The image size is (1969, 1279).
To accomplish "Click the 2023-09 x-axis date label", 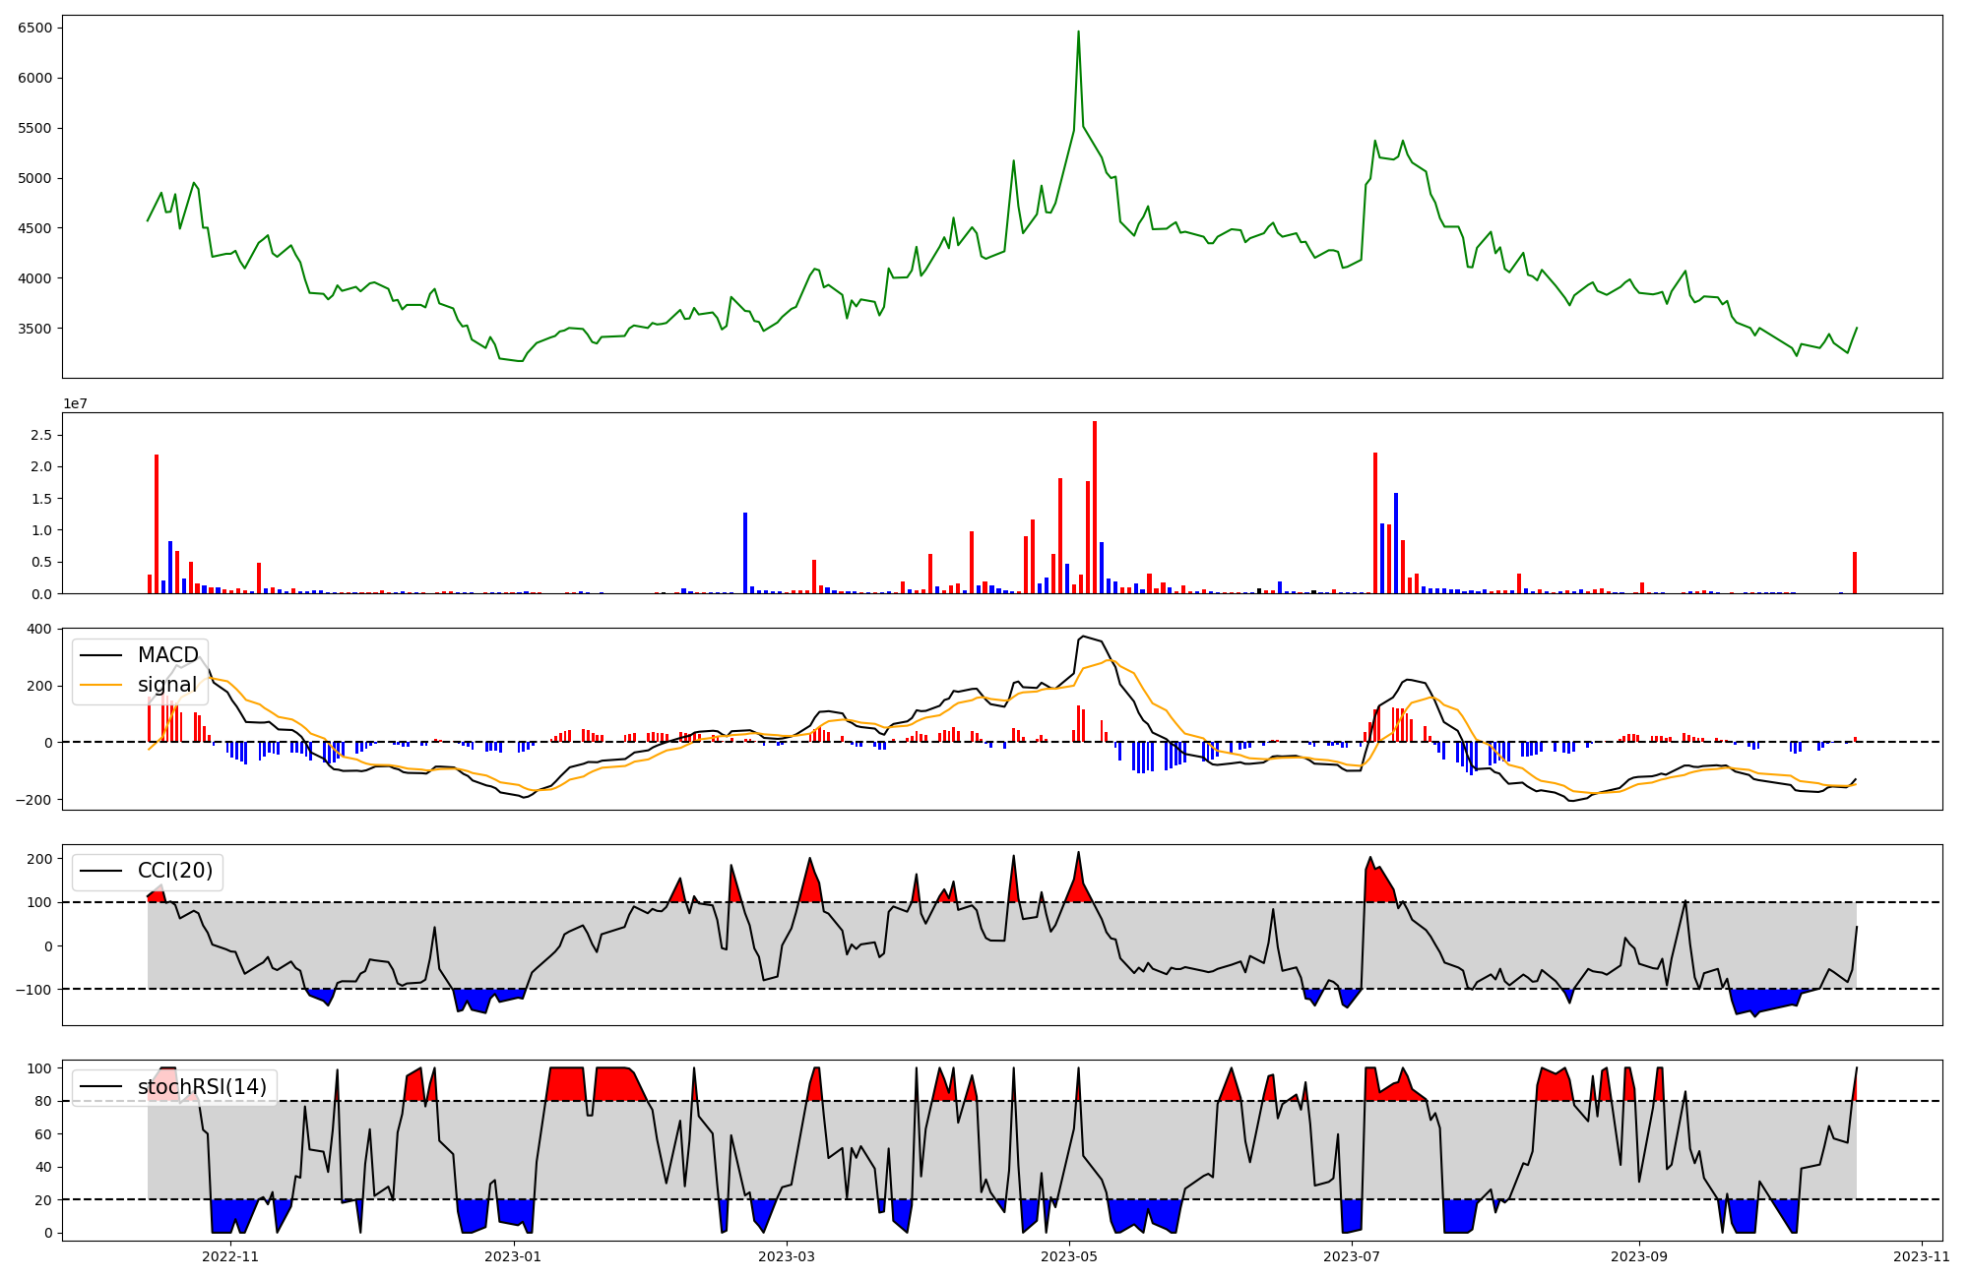I will pyautogui.click(x=1639, y=1256).
